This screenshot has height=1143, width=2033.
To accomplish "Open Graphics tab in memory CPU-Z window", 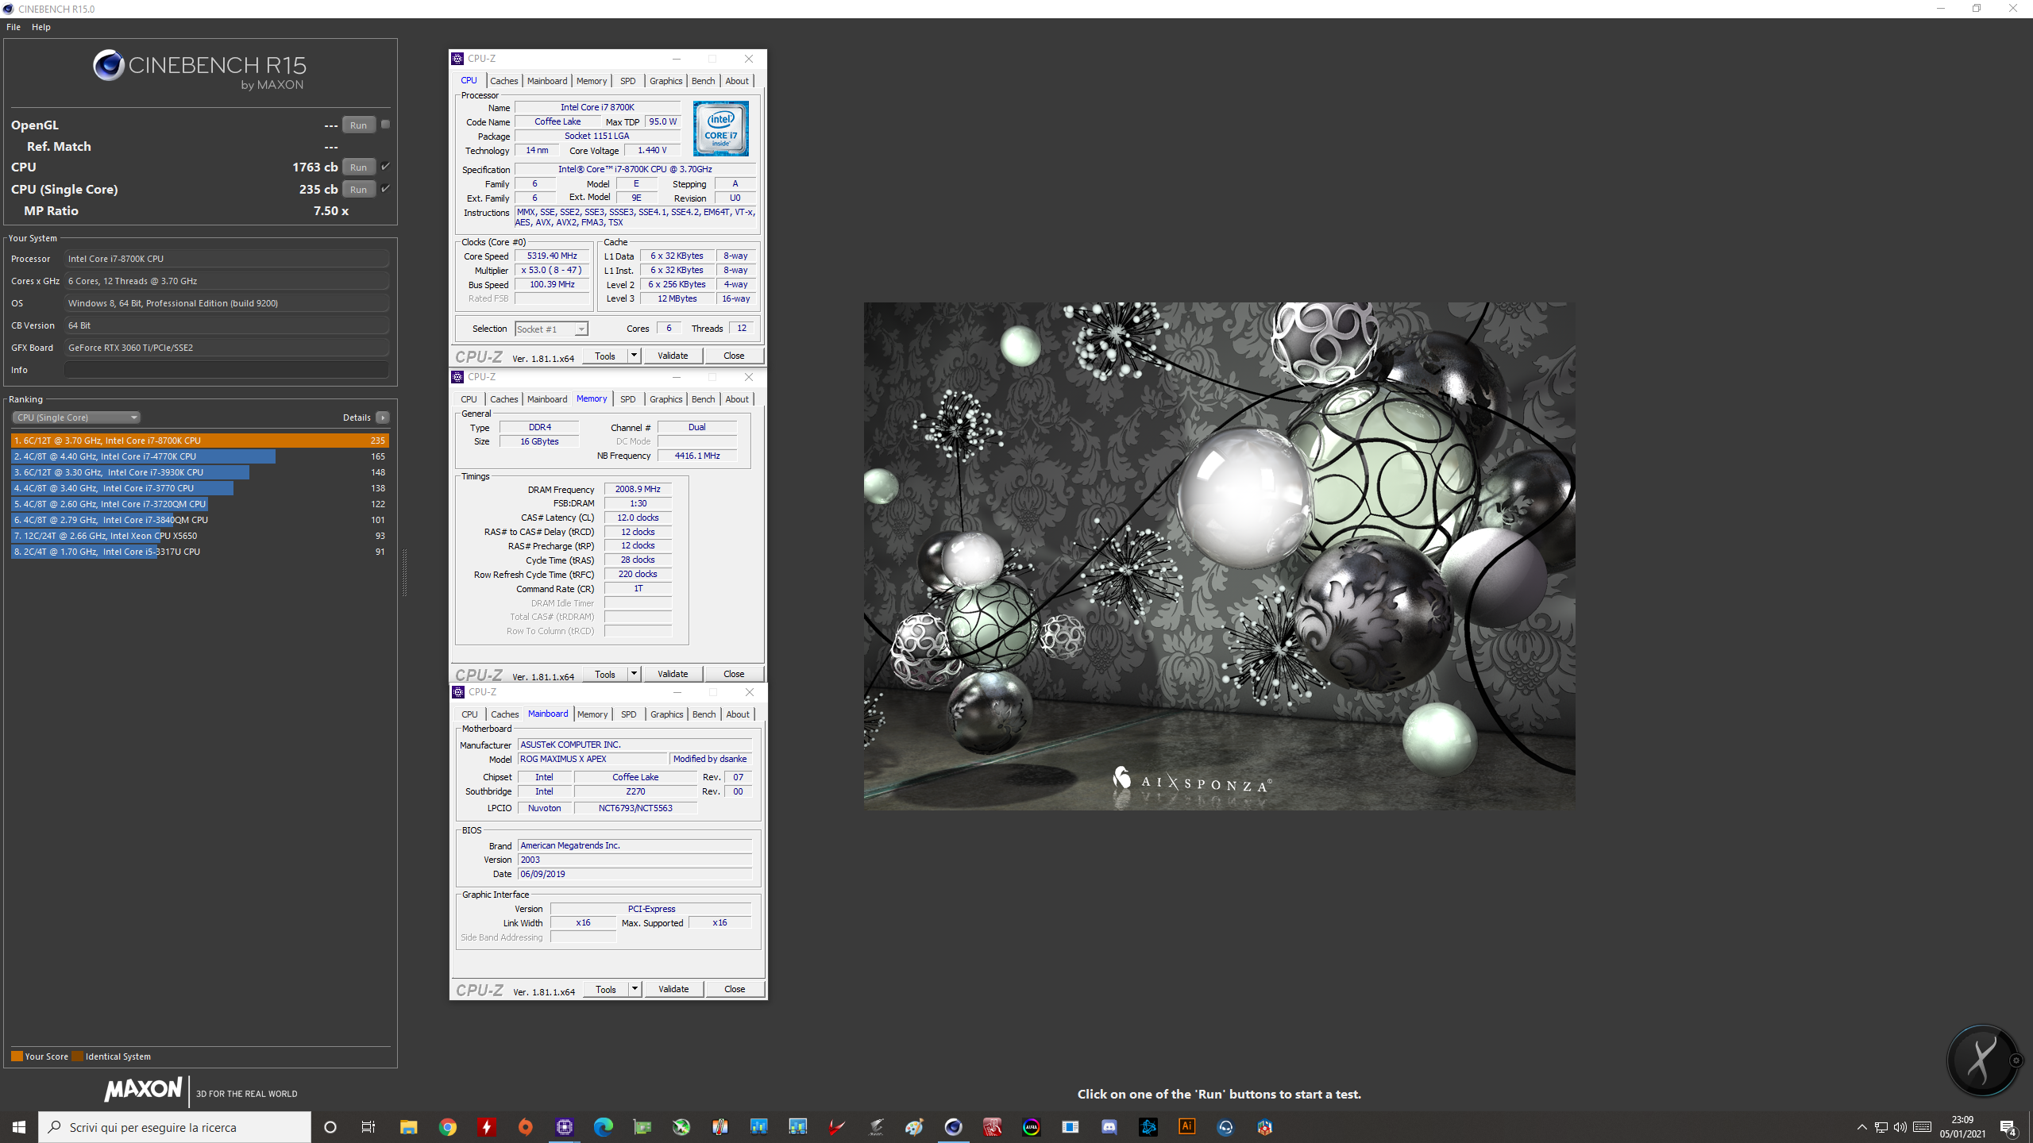I will pyautogui.click(x=665, y=399).
